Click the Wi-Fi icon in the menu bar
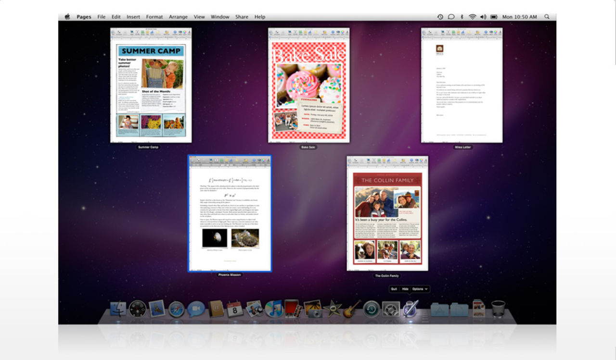The height and width of the screenshot is (360, 616). click(x=472, y=16)
